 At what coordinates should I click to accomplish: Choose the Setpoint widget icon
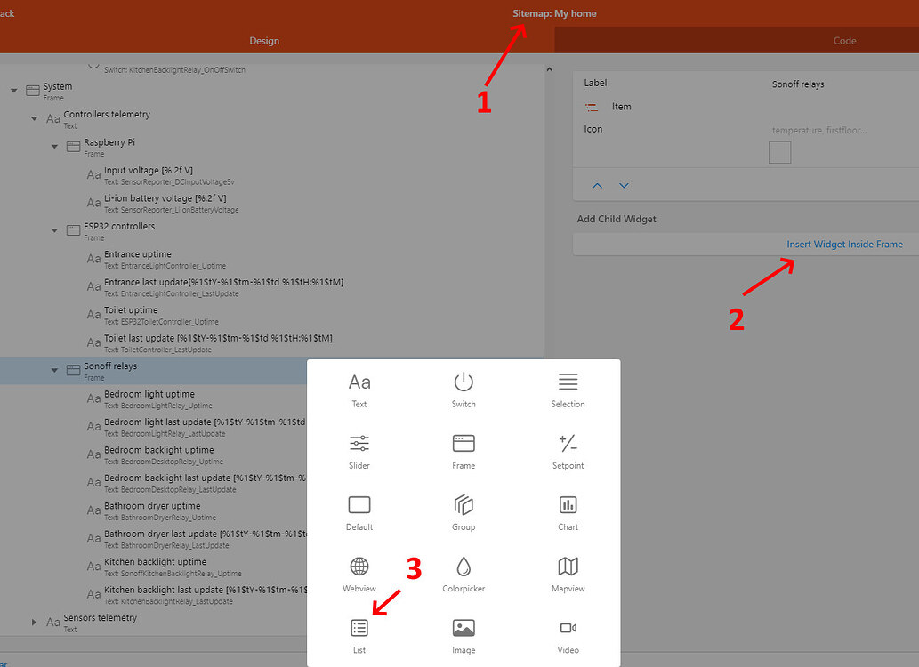[568, 444]
